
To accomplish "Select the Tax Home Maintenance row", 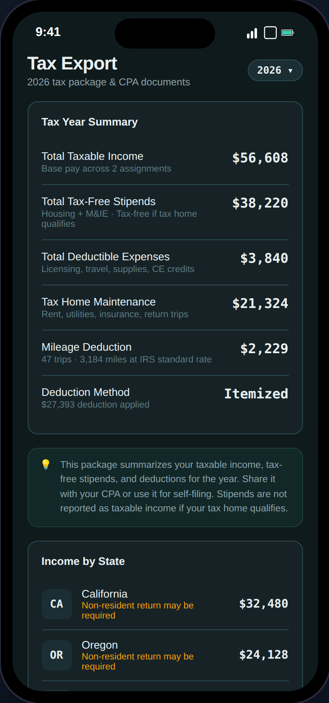I will pos(164,307).
